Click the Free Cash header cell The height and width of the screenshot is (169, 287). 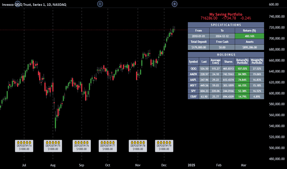point(222,42)
